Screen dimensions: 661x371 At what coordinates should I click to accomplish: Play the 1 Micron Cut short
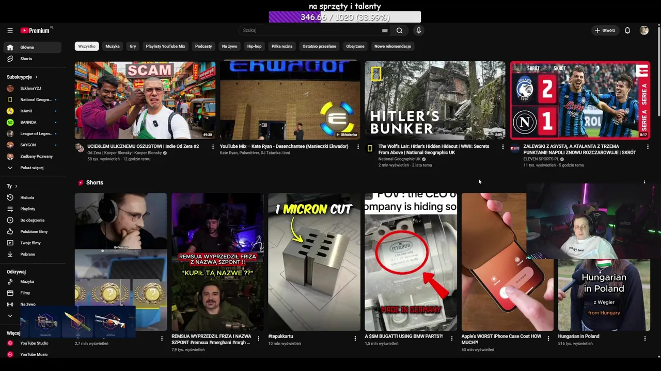tap(314, 262)
